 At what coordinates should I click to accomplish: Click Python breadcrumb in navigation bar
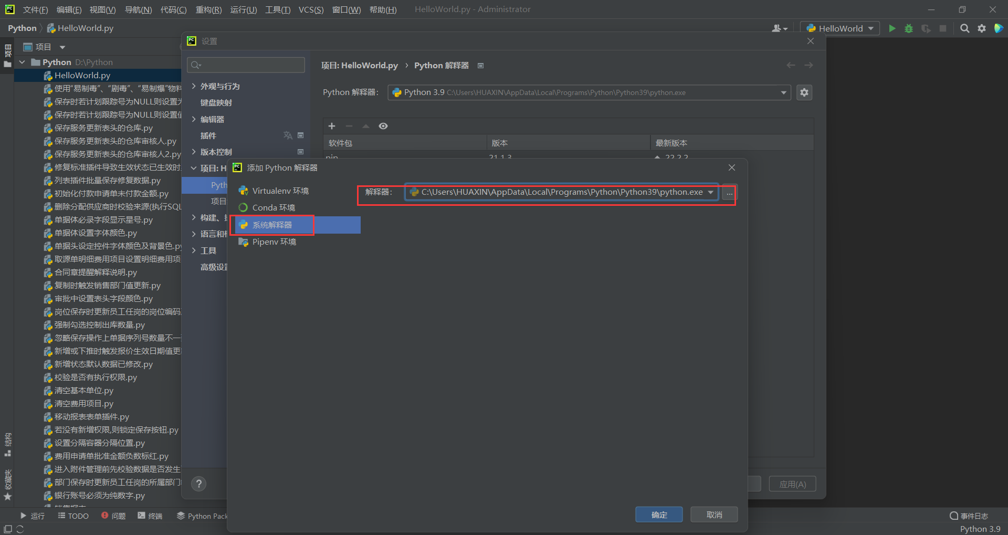[22, 28]
